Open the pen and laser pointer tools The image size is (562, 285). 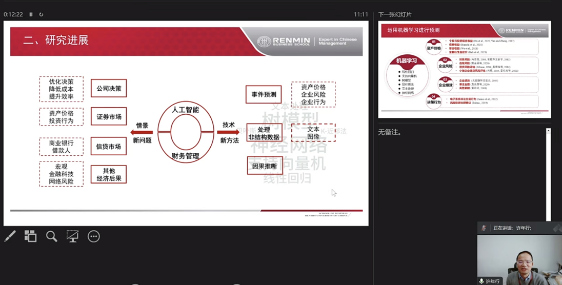coord(10,236)
